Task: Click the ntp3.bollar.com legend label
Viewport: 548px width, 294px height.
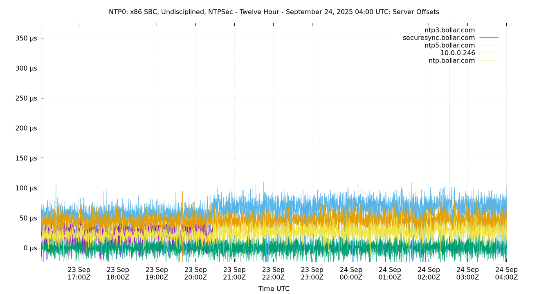Action: (449, 30)
